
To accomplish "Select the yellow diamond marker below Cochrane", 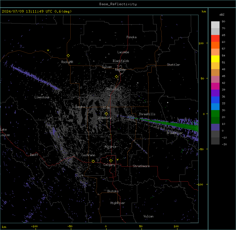I will [93, 161].
